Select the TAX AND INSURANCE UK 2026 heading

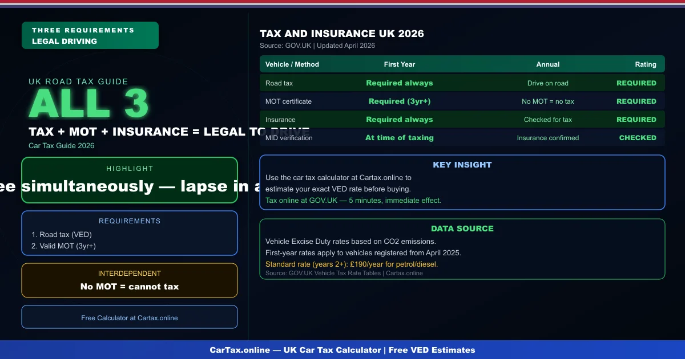(342, 34)
